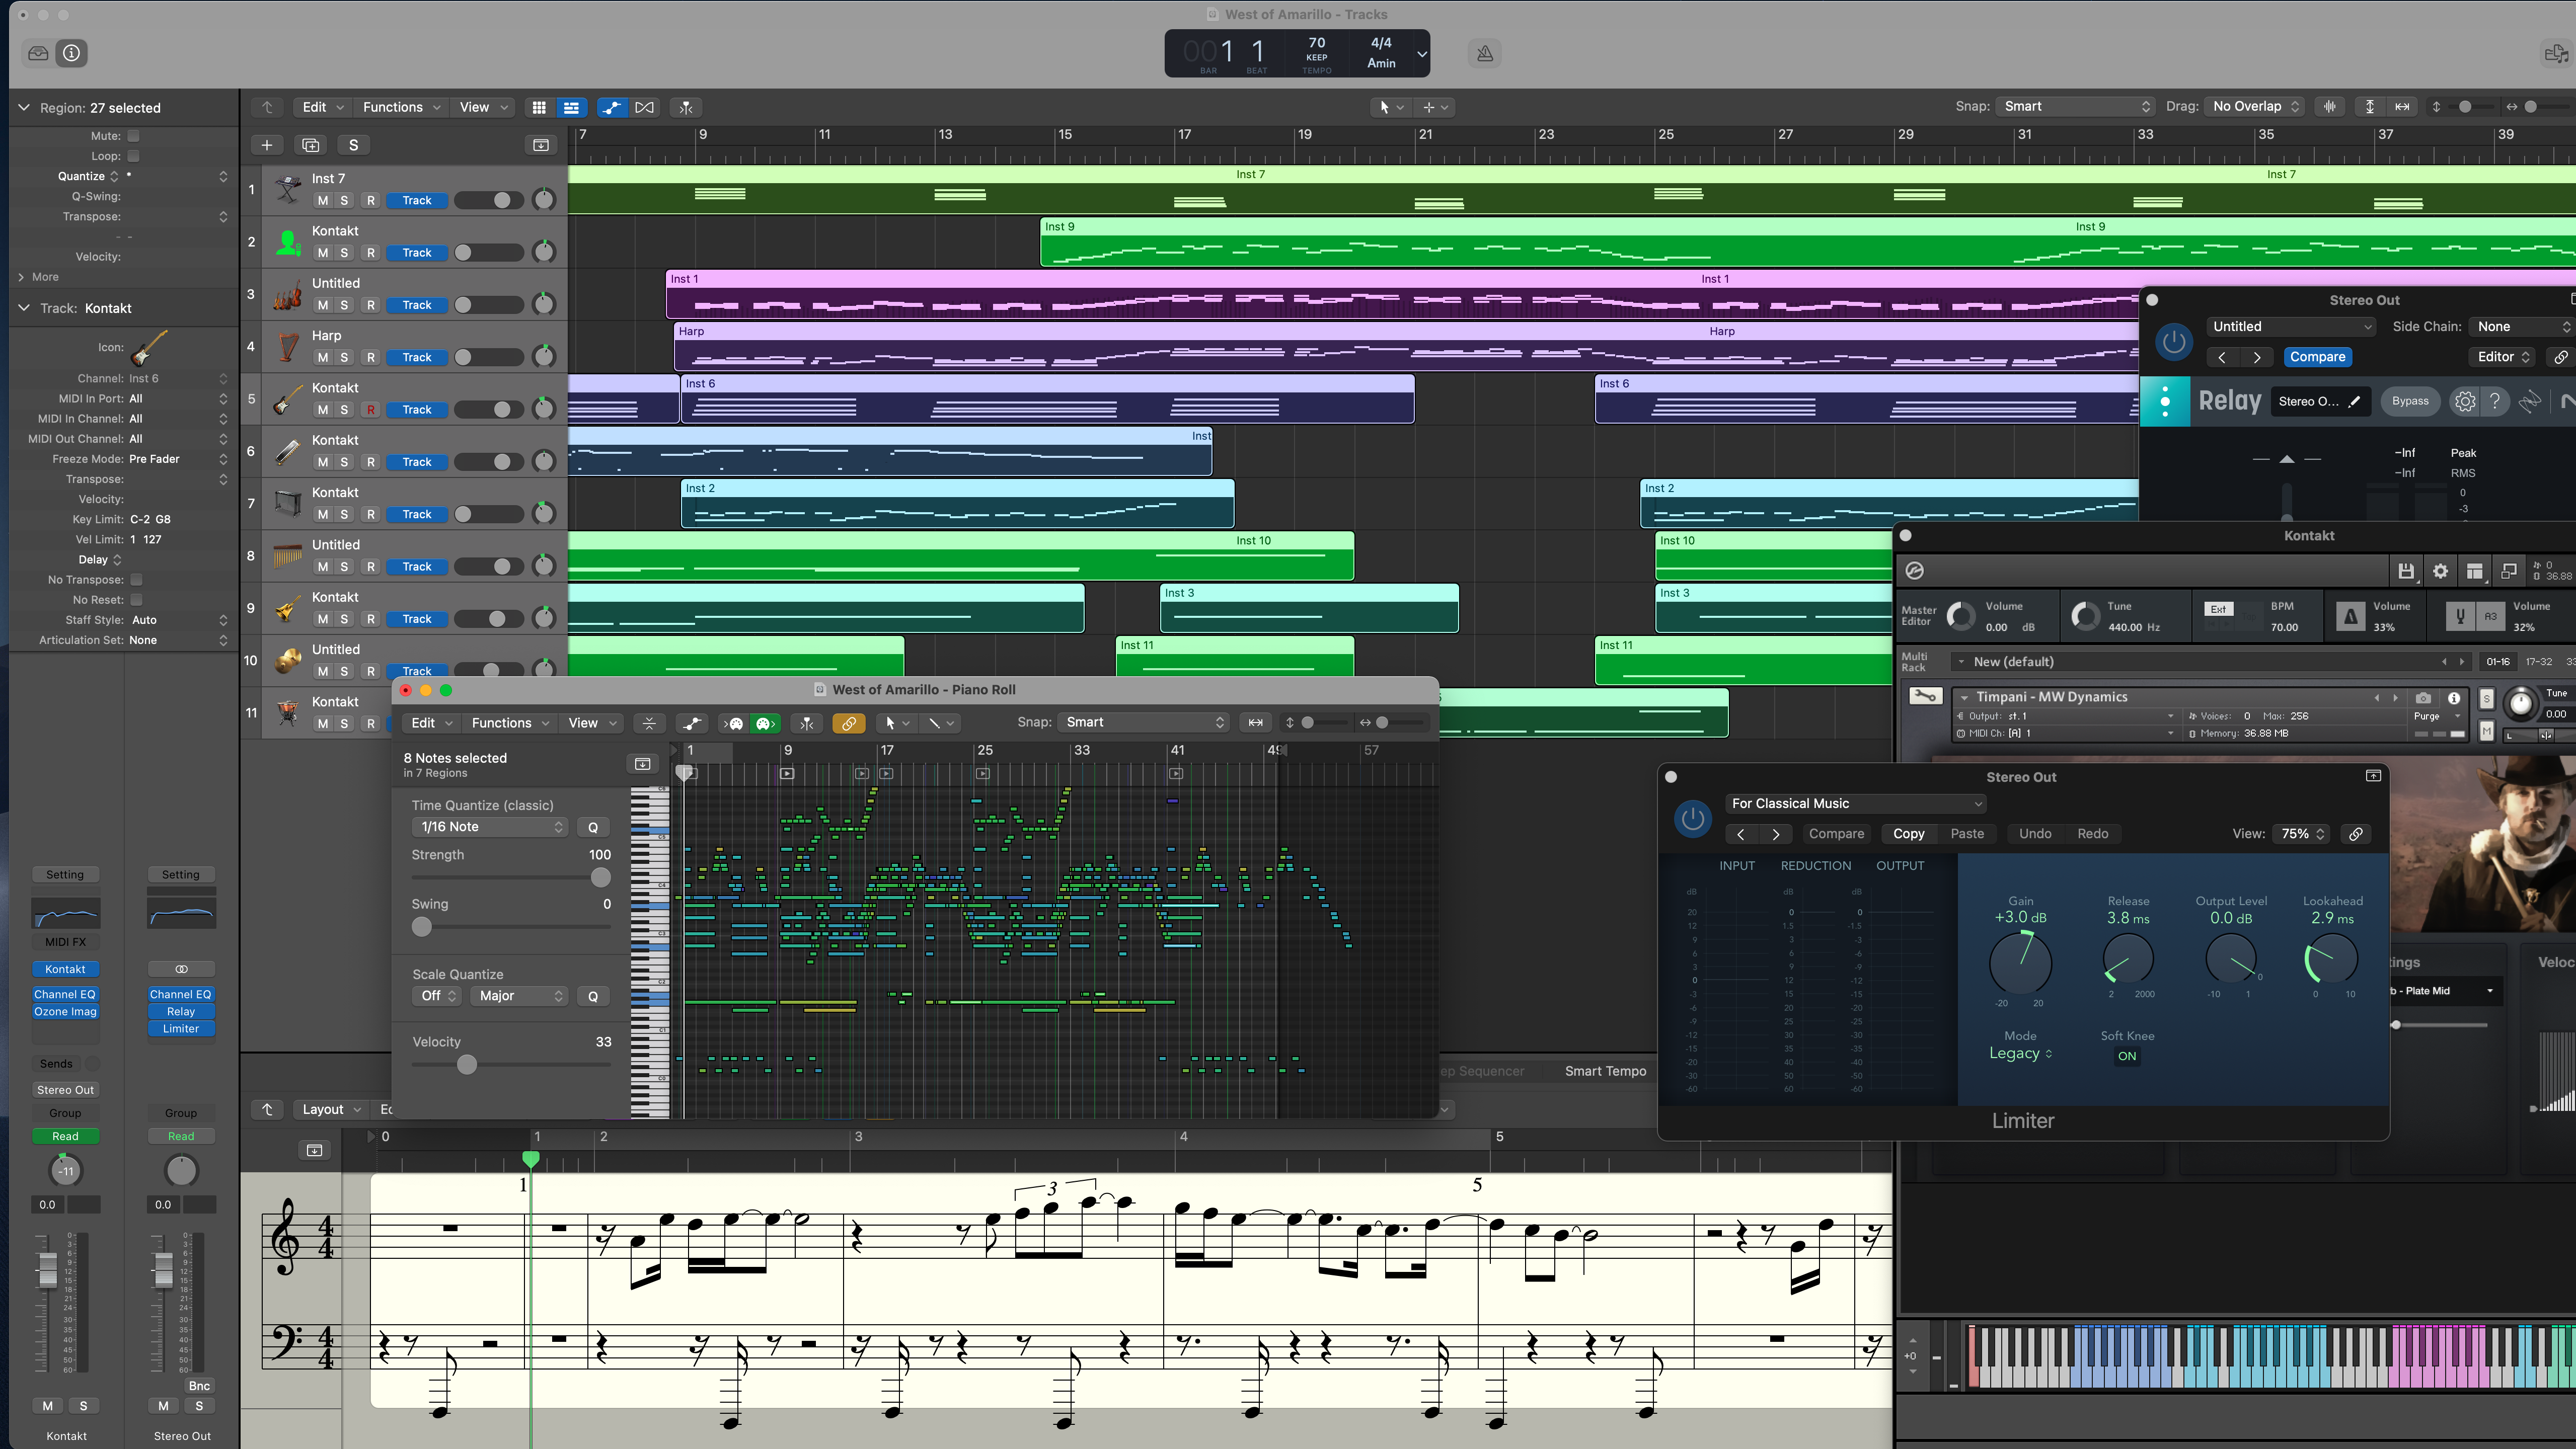Click the duplicate track button
The height and width of the screenshot is (1449, 2576).
coord(311,145)
